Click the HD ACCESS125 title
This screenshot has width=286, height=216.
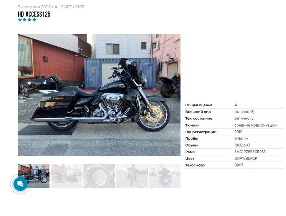[34, 14]
